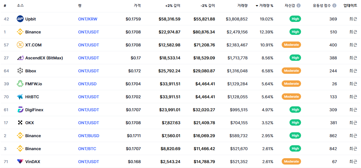361x168 pixels.
Task: Select -2% depth value $21,409.78
Action: coord(204,123)
